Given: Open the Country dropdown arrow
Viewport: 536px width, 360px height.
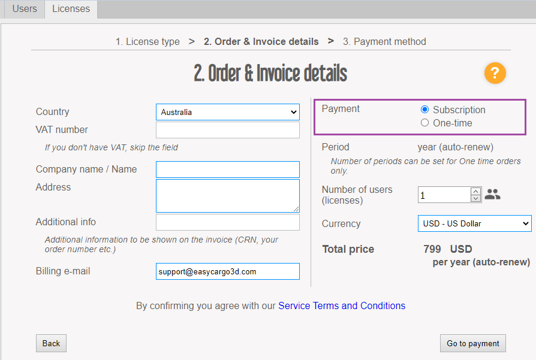Looking at the screenshot, I should tap(293, 111).
